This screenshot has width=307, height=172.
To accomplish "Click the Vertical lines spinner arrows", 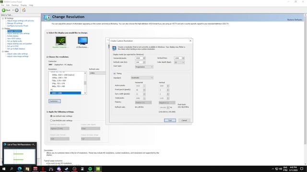I will 183,58.
